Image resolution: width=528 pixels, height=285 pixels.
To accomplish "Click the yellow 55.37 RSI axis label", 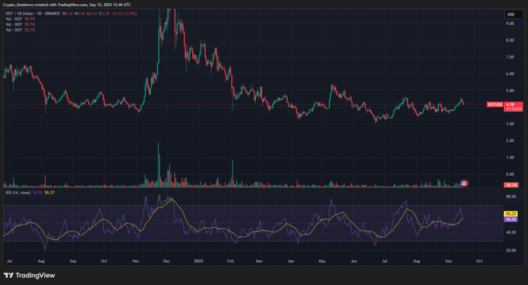I will click(511, 213).
